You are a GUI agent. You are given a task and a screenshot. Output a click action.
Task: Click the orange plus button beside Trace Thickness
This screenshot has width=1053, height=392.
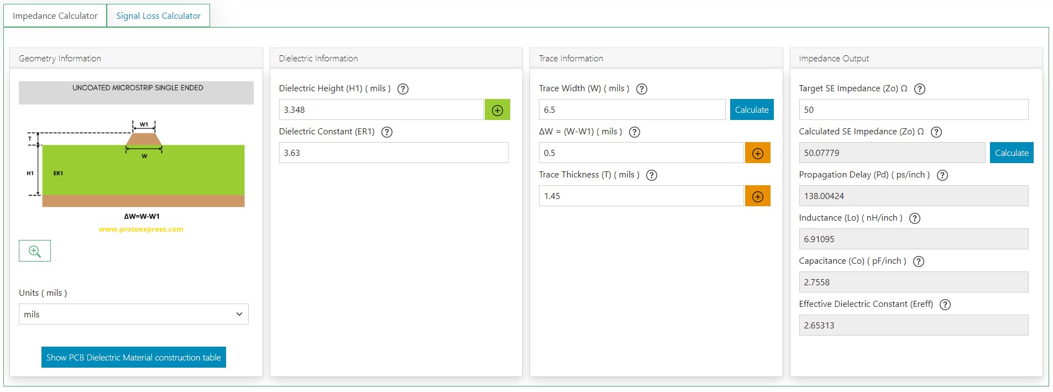coord(757,196)
